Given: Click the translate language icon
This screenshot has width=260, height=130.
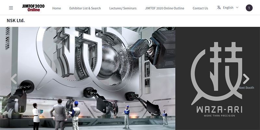Looking at the screenshot, I should point(219,7).
